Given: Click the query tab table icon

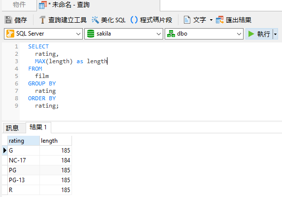Looking at the screenshot, I should (x=43, y=5).
